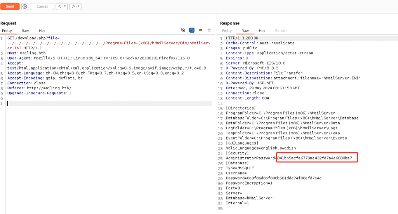Click the [Database] section line
The image size is (398, 214).
[237, 163]
